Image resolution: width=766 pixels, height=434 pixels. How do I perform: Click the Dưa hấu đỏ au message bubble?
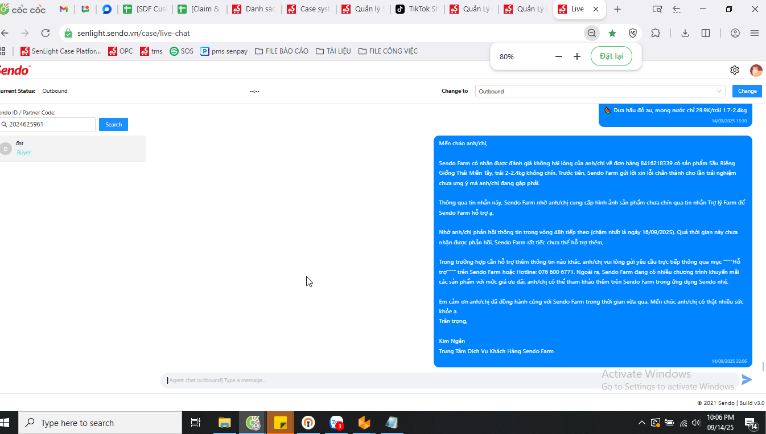click(676, 114)
